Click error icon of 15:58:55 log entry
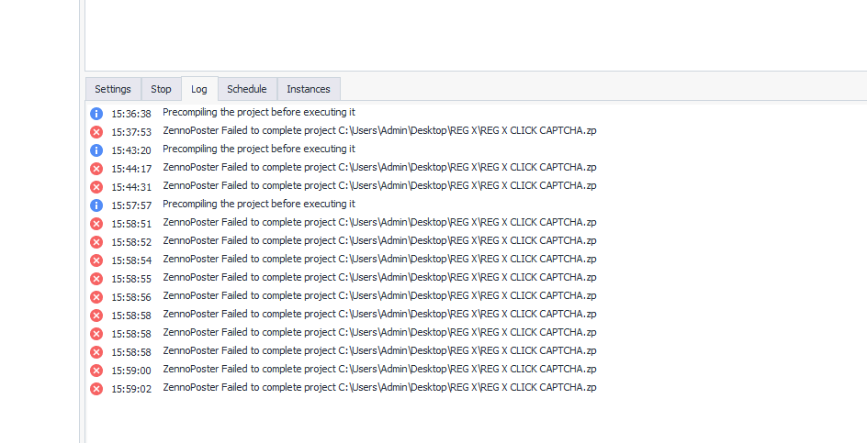The width and height of the screenshot is (867, 443). click(x=96, y=279)
